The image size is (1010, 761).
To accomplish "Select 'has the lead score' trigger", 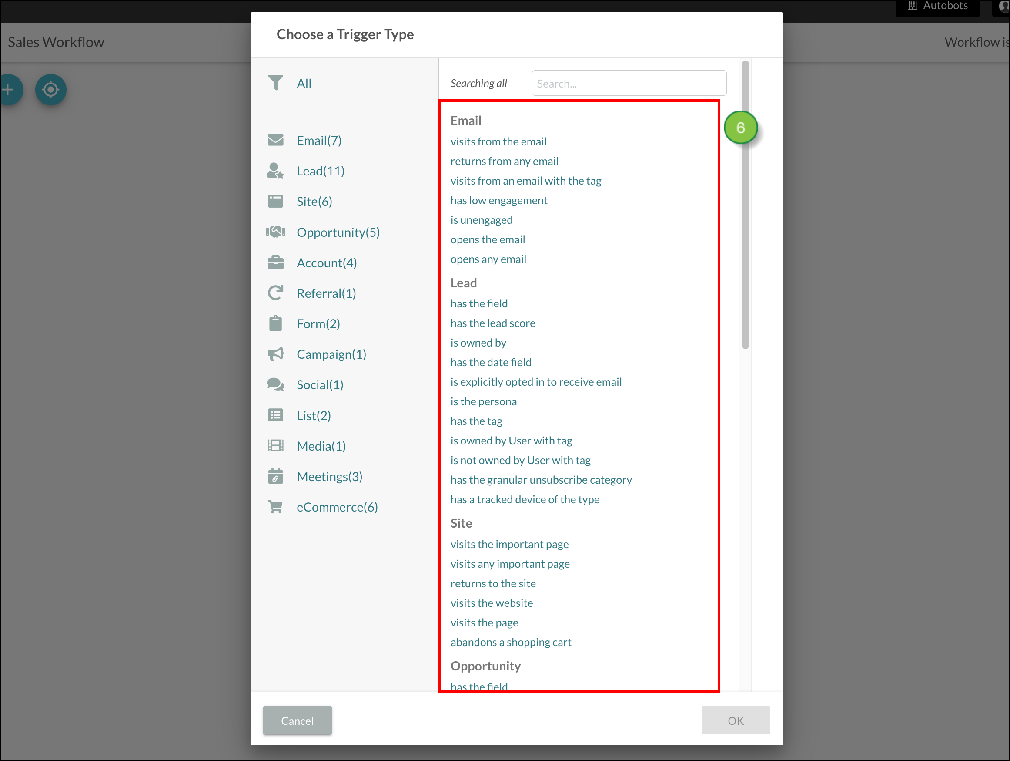I will pos(493,323).
